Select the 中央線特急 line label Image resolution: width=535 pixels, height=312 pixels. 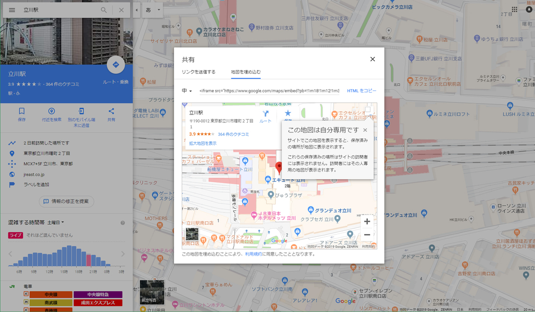click(98, 294)
